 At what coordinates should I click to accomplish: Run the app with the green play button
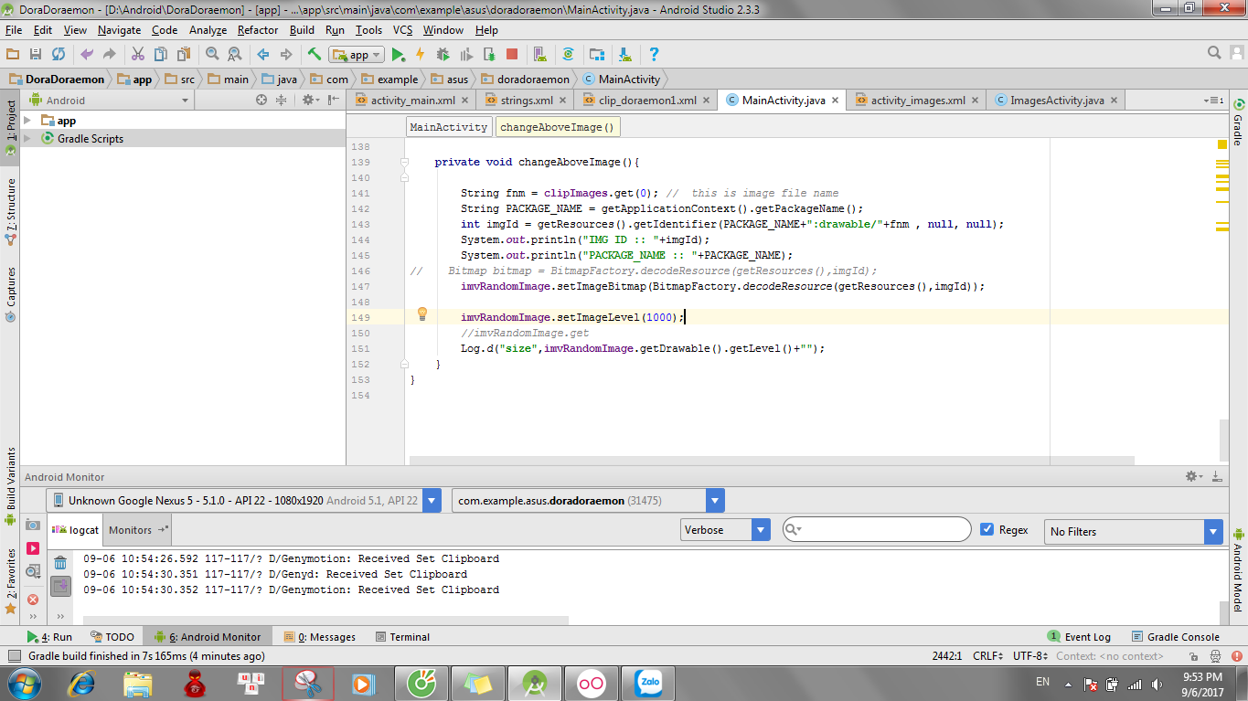coord(399,55)
